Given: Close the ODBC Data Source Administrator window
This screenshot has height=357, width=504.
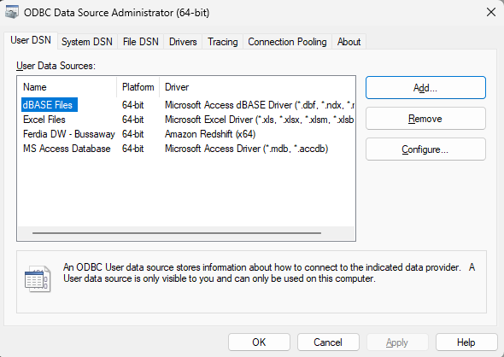Looking at the screenshot, I should point(491,13).
